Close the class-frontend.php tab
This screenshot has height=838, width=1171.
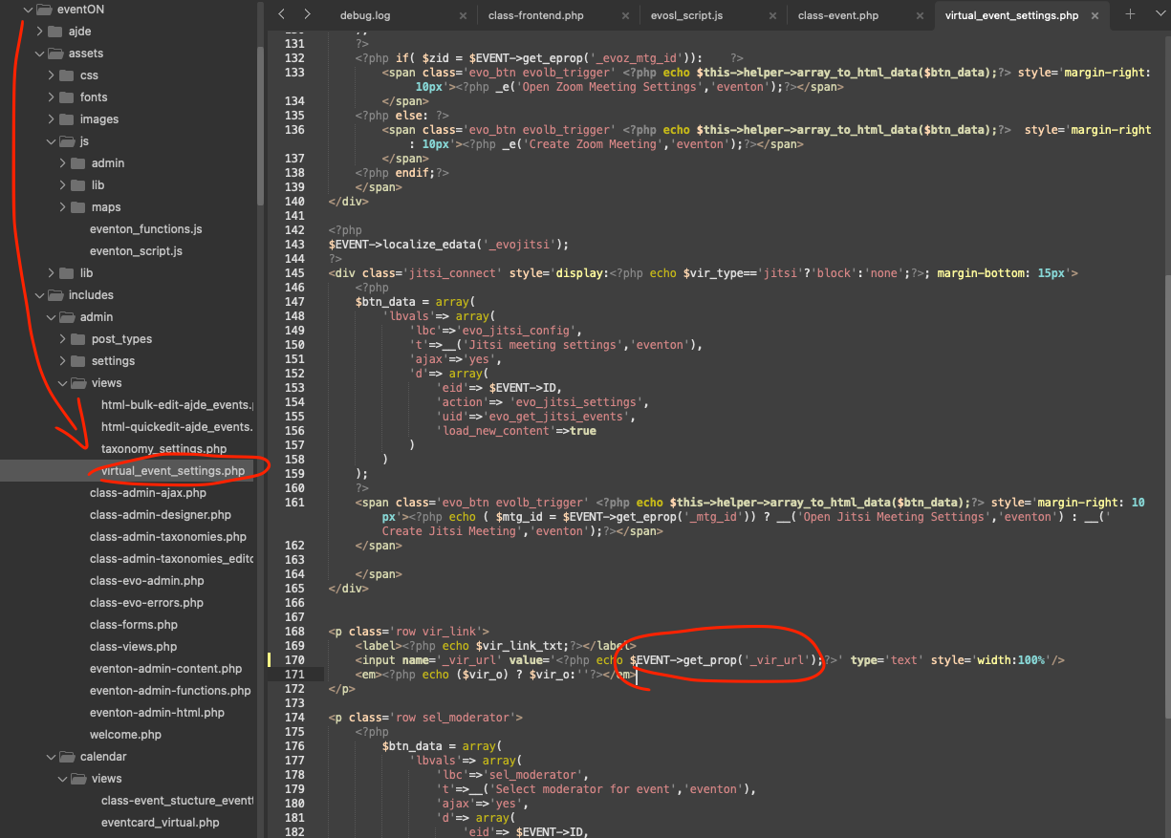coord(625,16)
